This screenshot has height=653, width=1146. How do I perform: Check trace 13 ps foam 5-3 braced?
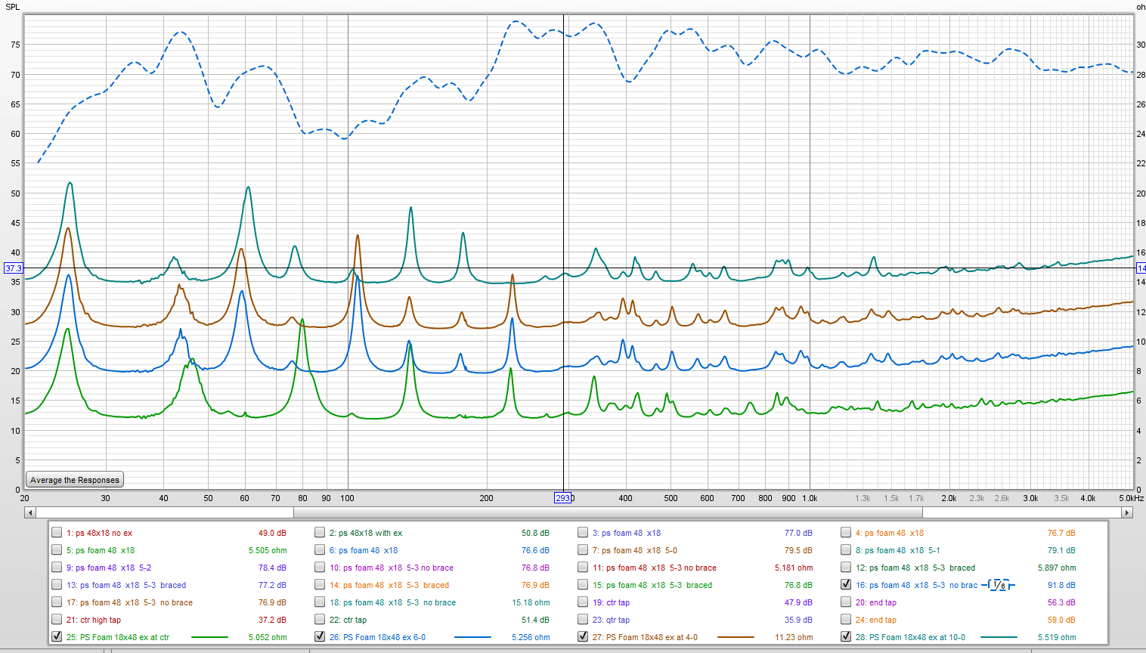[57, 584]
